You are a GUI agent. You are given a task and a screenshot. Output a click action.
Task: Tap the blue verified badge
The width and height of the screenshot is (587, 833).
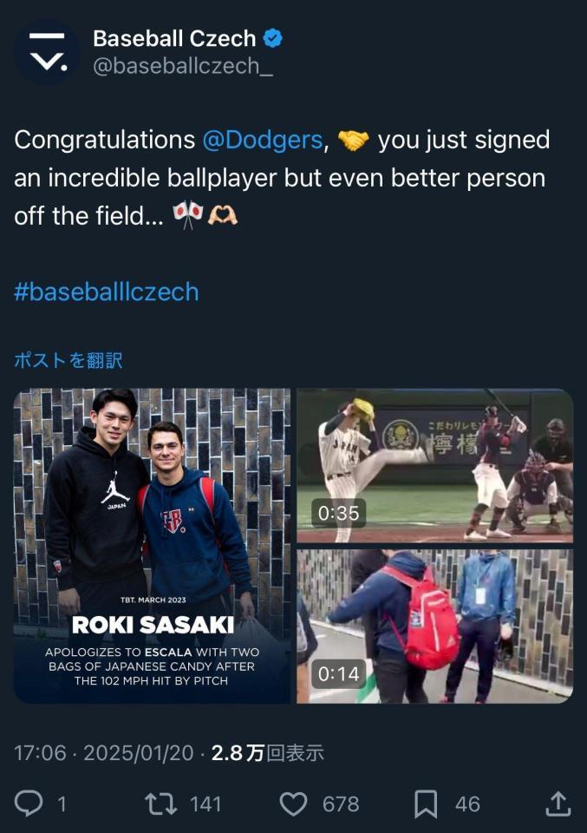pos(273,38)
